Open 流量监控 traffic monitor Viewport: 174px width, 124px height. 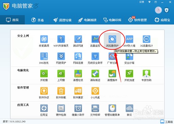(x=95, y=39)
